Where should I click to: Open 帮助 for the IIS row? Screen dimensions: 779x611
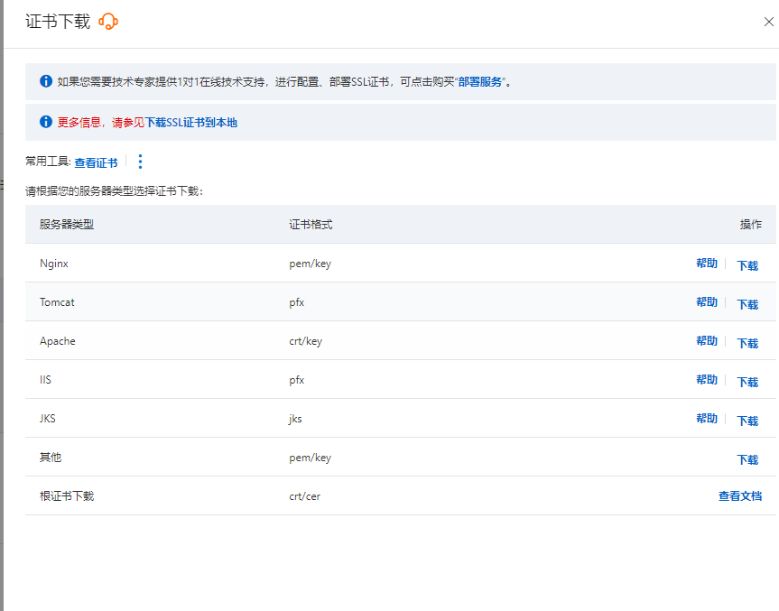coord(707,380)
